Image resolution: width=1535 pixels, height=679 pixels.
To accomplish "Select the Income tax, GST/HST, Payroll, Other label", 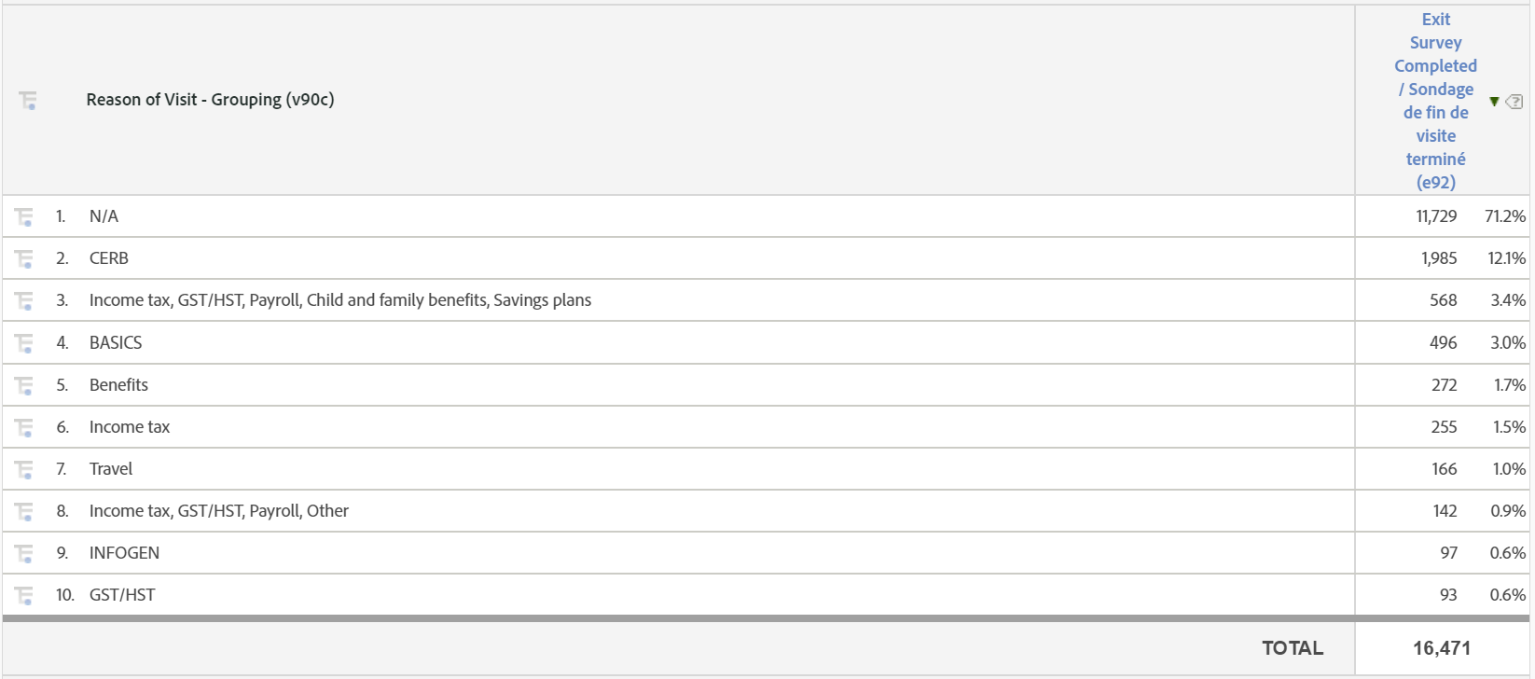I will click(219, 510).
